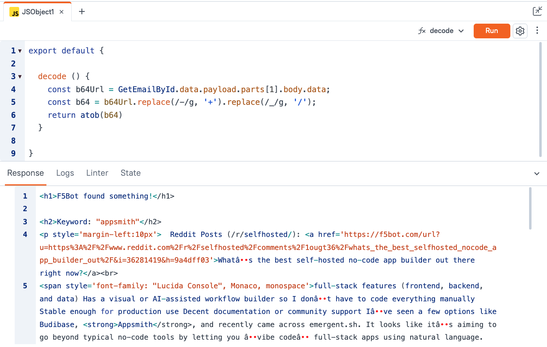
Task: Add a new tab with plus icon
Action: tap(82, 11)
